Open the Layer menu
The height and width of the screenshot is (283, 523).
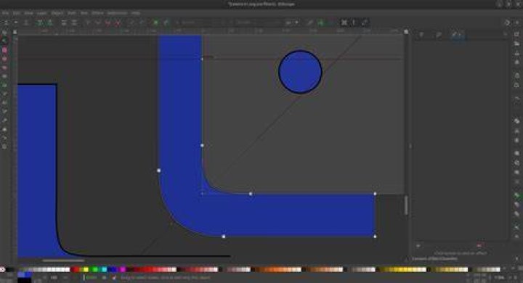click(42, 12)
